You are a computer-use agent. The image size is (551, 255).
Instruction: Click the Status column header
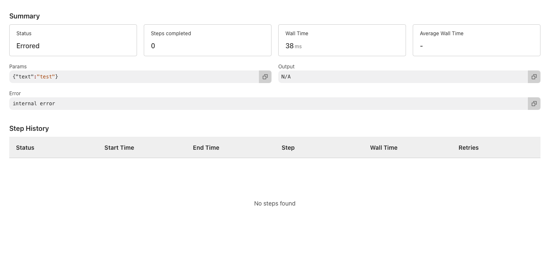pyautogui.click(x=25, y=148)
